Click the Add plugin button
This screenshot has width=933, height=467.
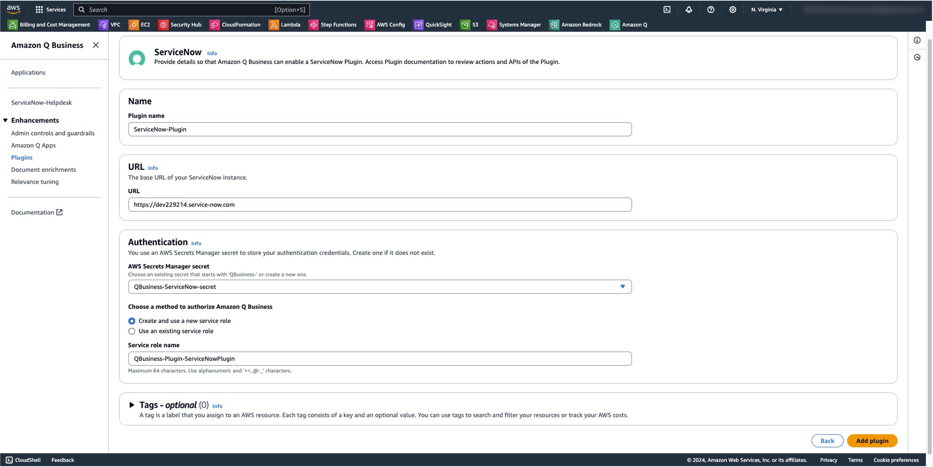[x=872, y=441]
